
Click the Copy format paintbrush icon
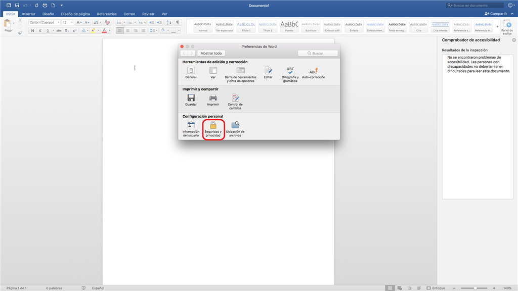[x=20, y=32]
